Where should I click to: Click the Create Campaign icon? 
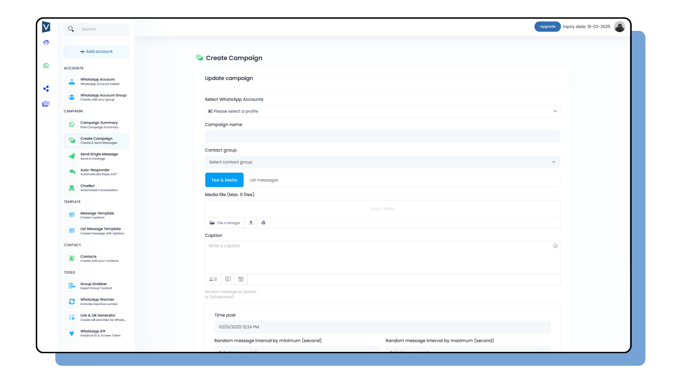72,140
